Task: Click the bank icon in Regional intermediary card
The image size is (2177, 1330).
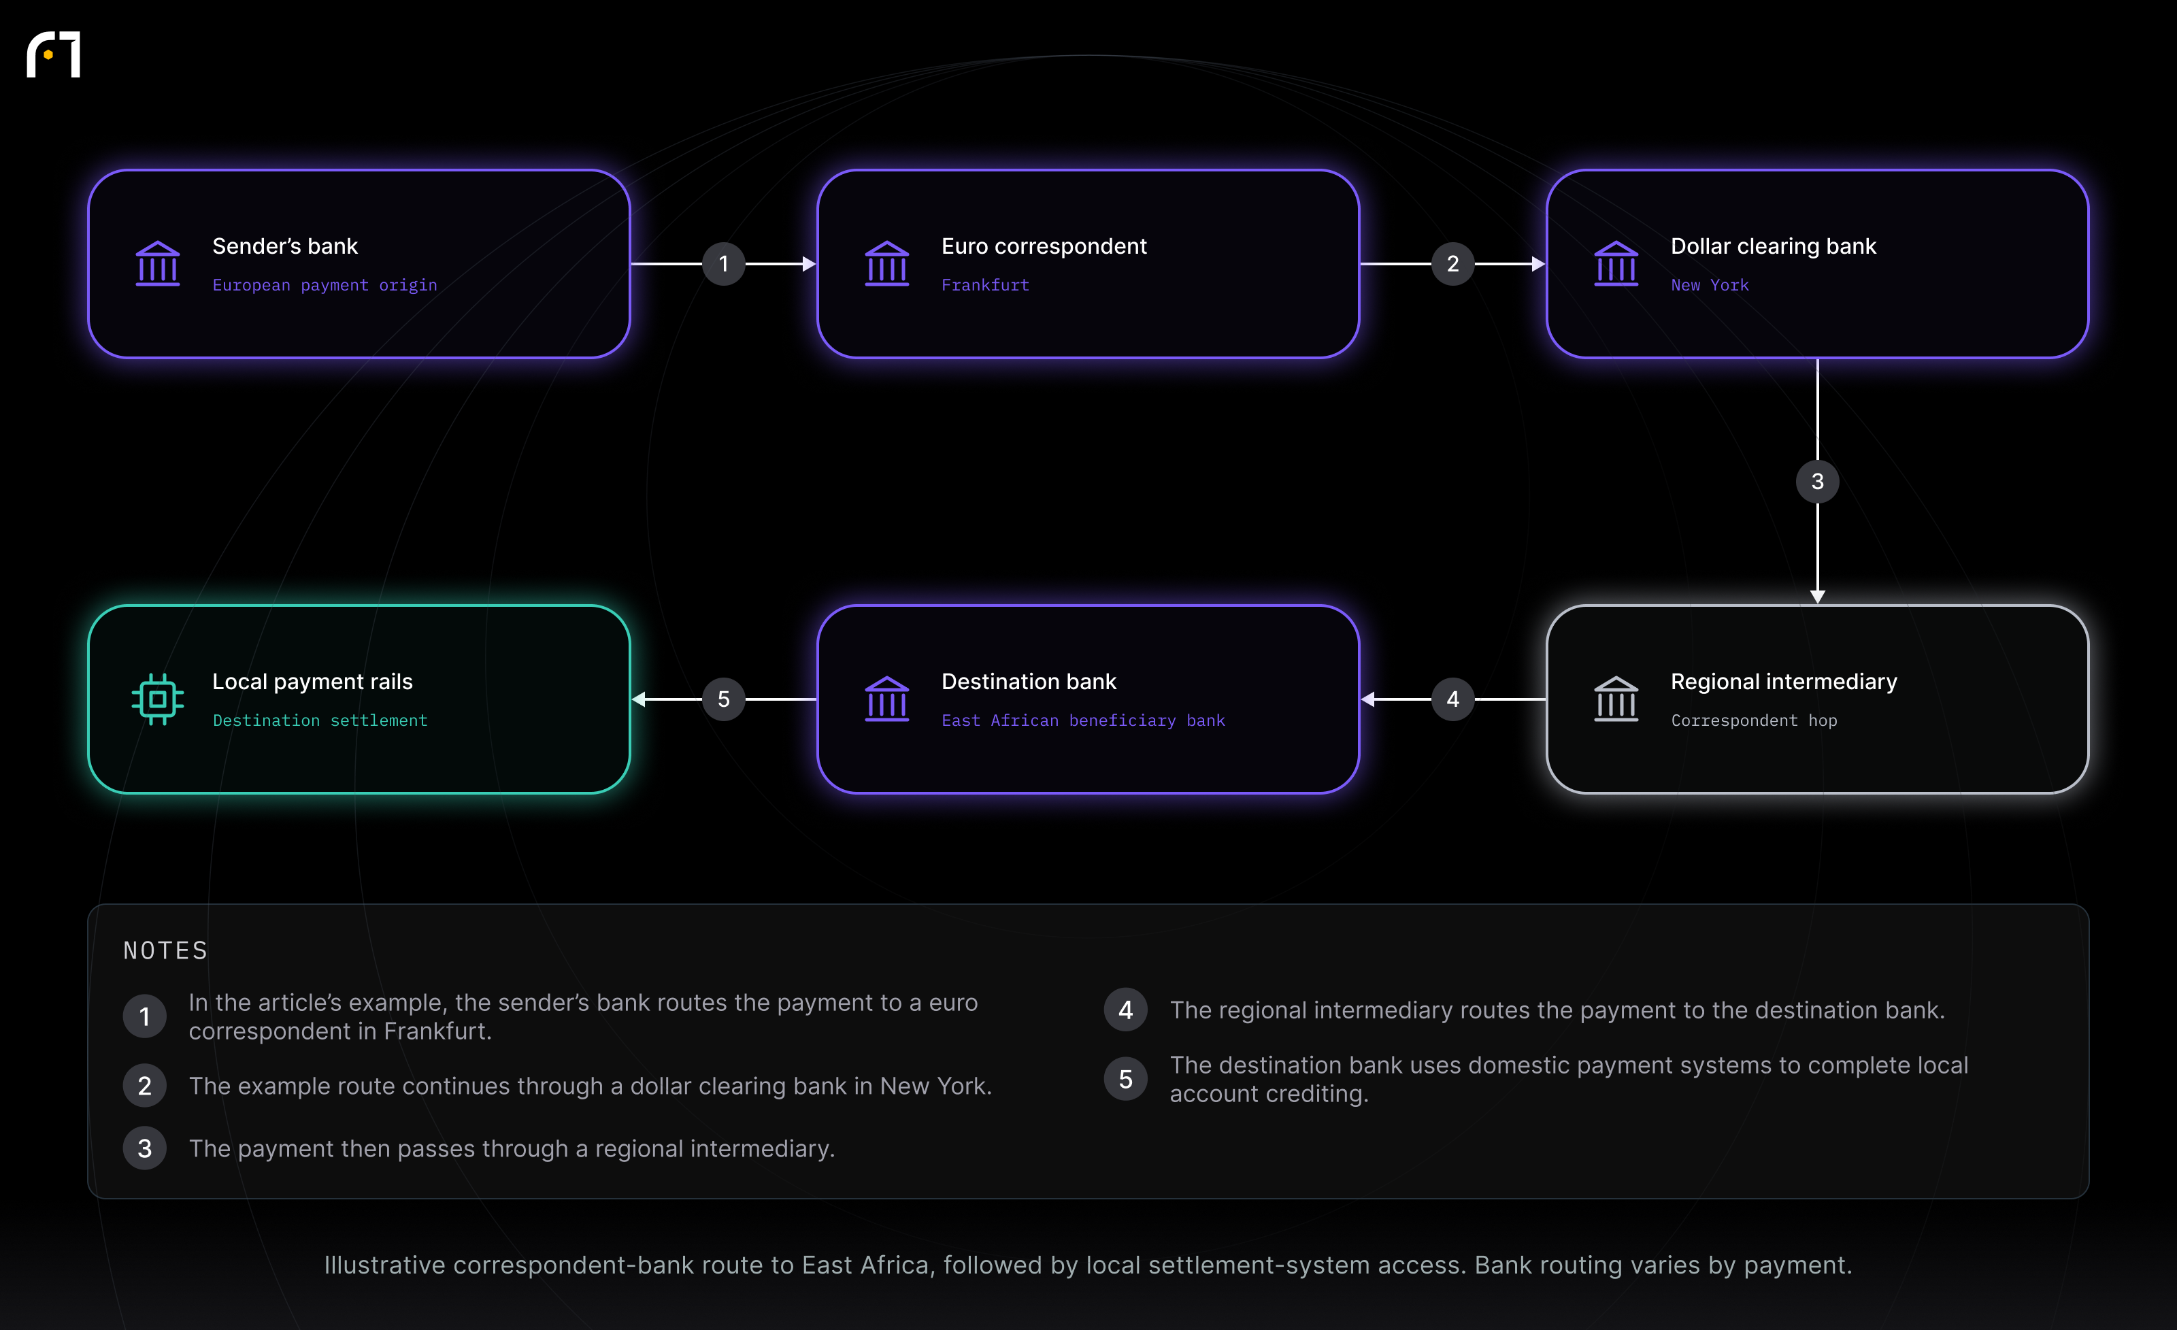Action: 1616,699
